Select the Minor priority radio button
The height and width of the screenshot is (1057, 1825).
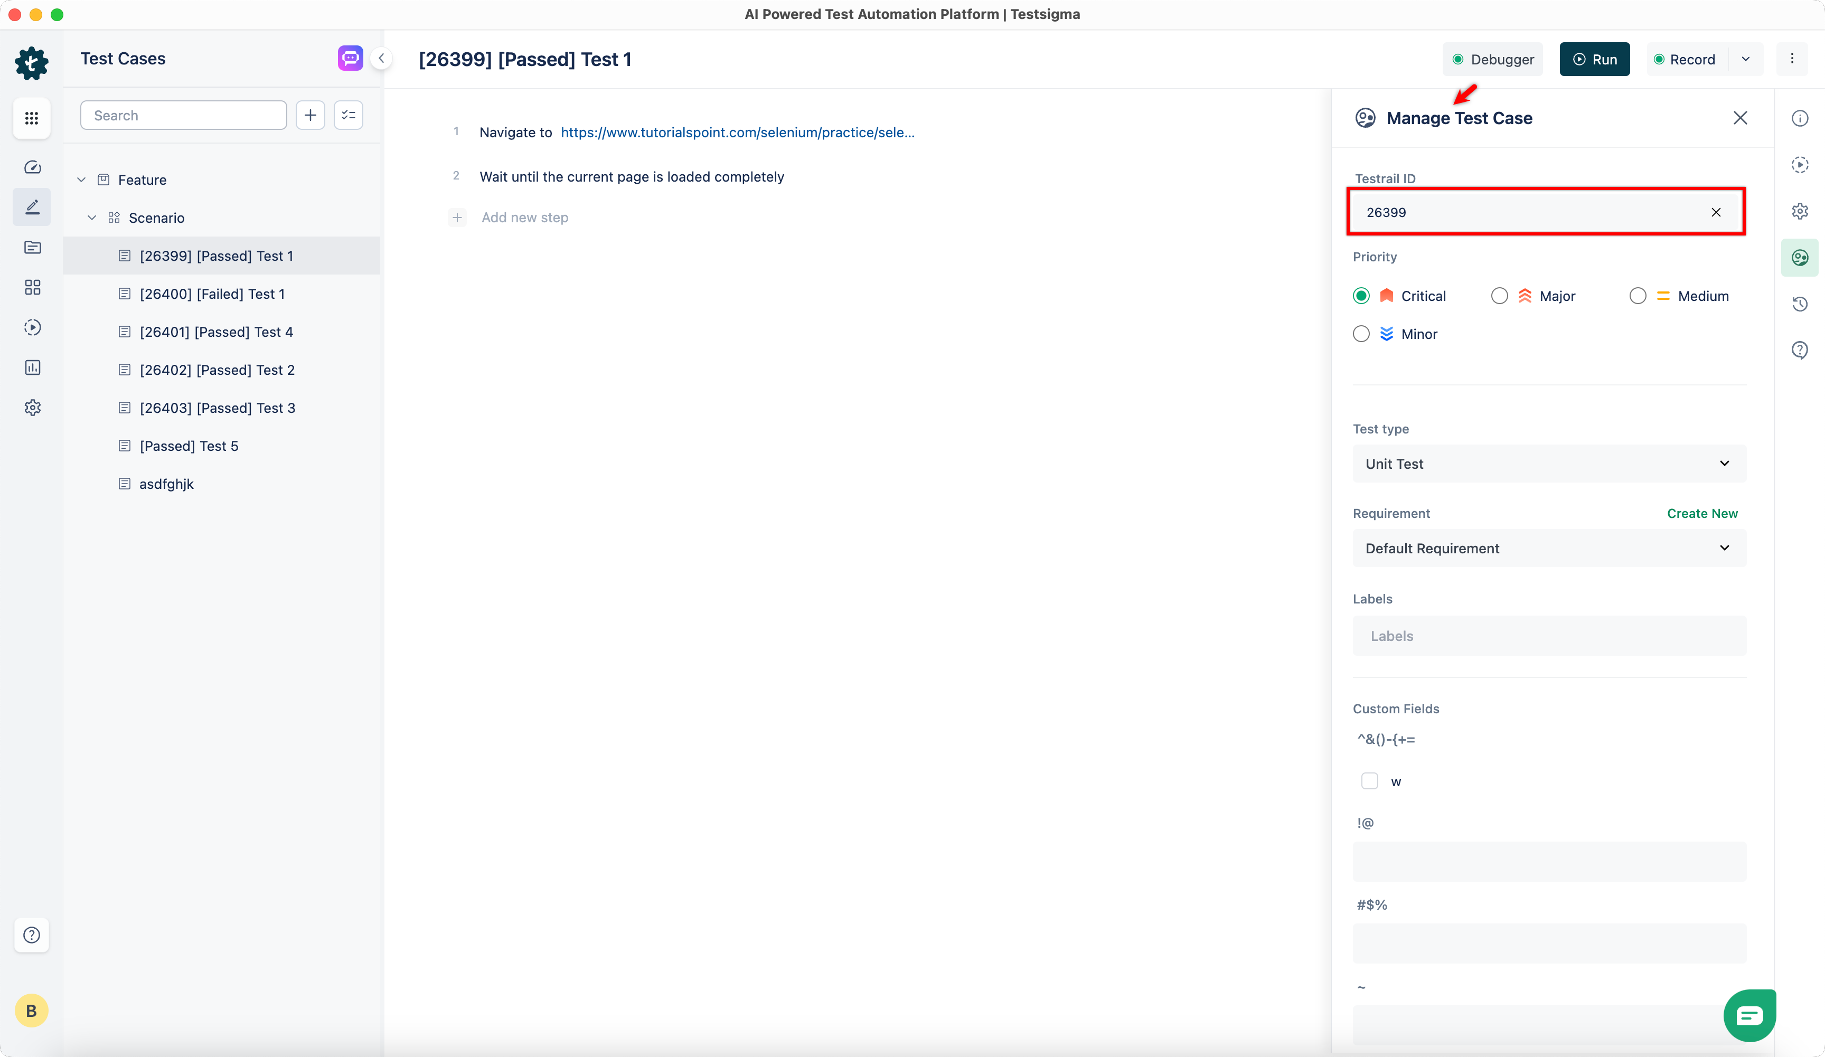pos(1361,334)
